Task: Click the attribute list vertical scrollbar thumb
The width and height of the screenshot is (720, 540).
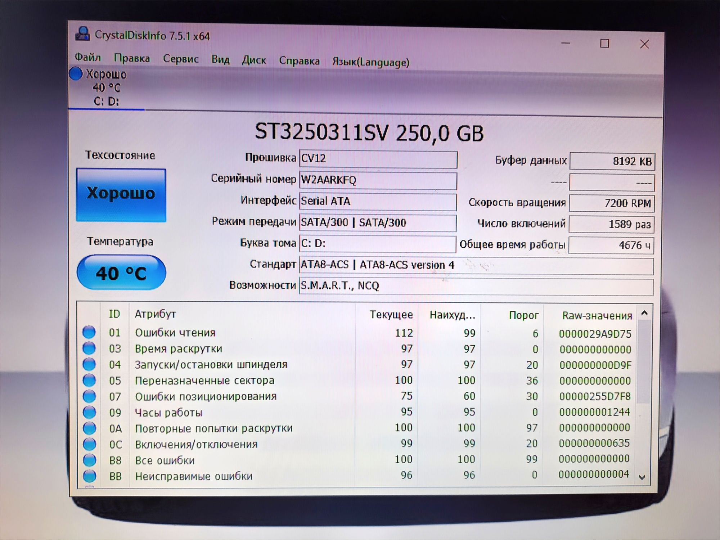Action: coord(644,362)
